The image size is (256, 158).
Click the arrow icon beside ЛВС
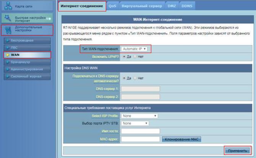[x=8, y=48]
